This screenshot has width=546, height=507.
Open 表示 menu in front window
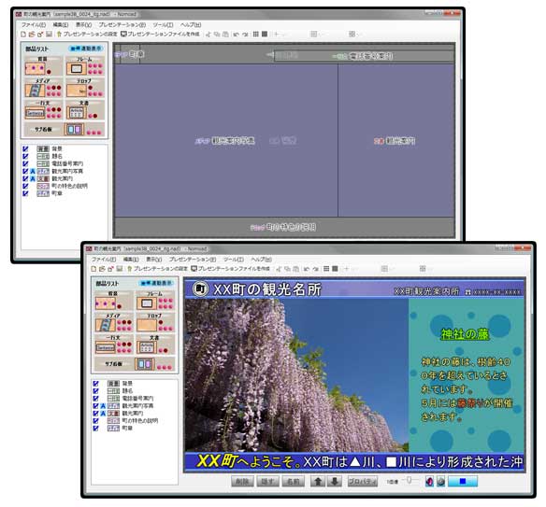pos(153,260)
